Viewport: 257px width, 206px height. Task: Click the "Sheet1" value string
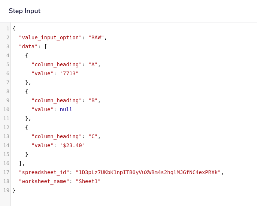click(88, 181)
